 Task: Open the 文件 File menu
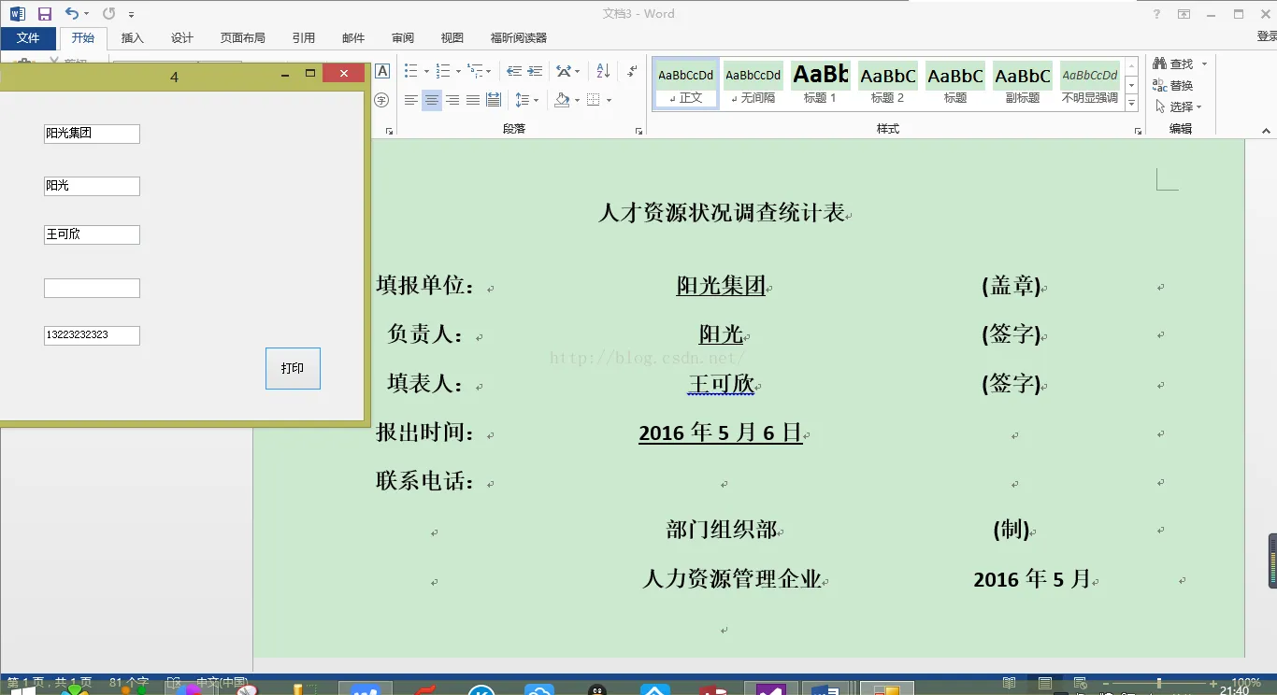tap(28, 37)
